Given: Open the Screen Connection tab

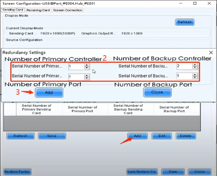Looking at the screenshot, I should pyautogui.click(x=68, y=10).
